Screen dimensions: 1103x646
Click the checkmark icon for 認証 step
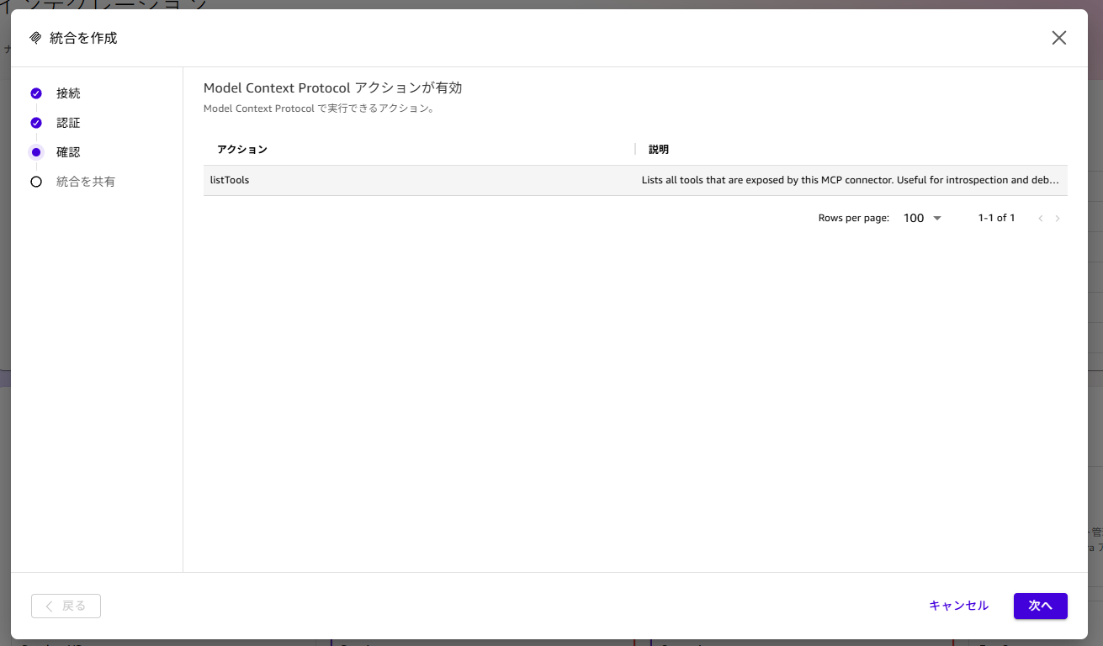point(36,123)
